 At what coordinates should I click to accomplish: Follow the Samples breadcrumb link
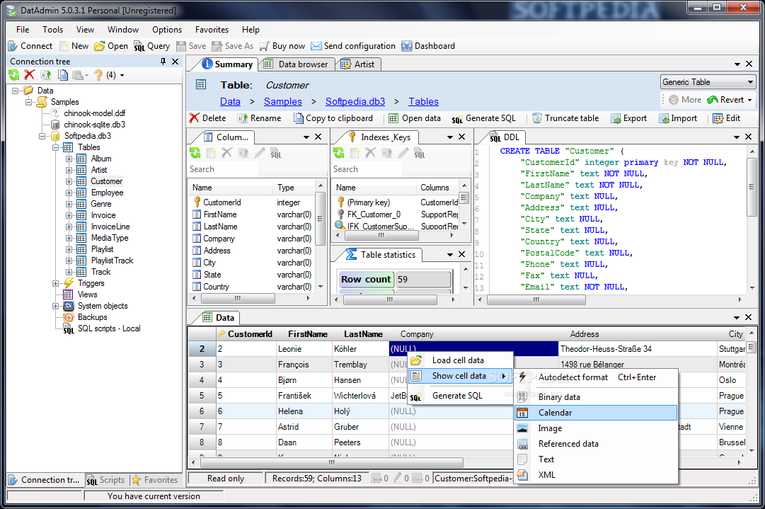pos(283,101)
